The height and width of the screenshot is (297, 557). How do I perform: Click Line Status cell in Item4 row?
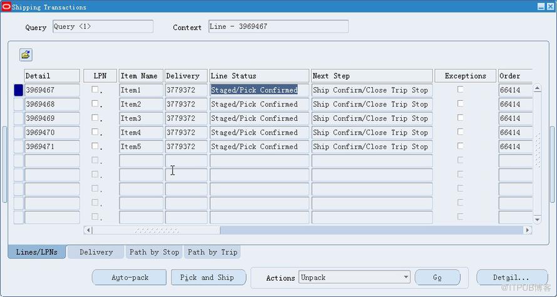(x=259, y=132)
